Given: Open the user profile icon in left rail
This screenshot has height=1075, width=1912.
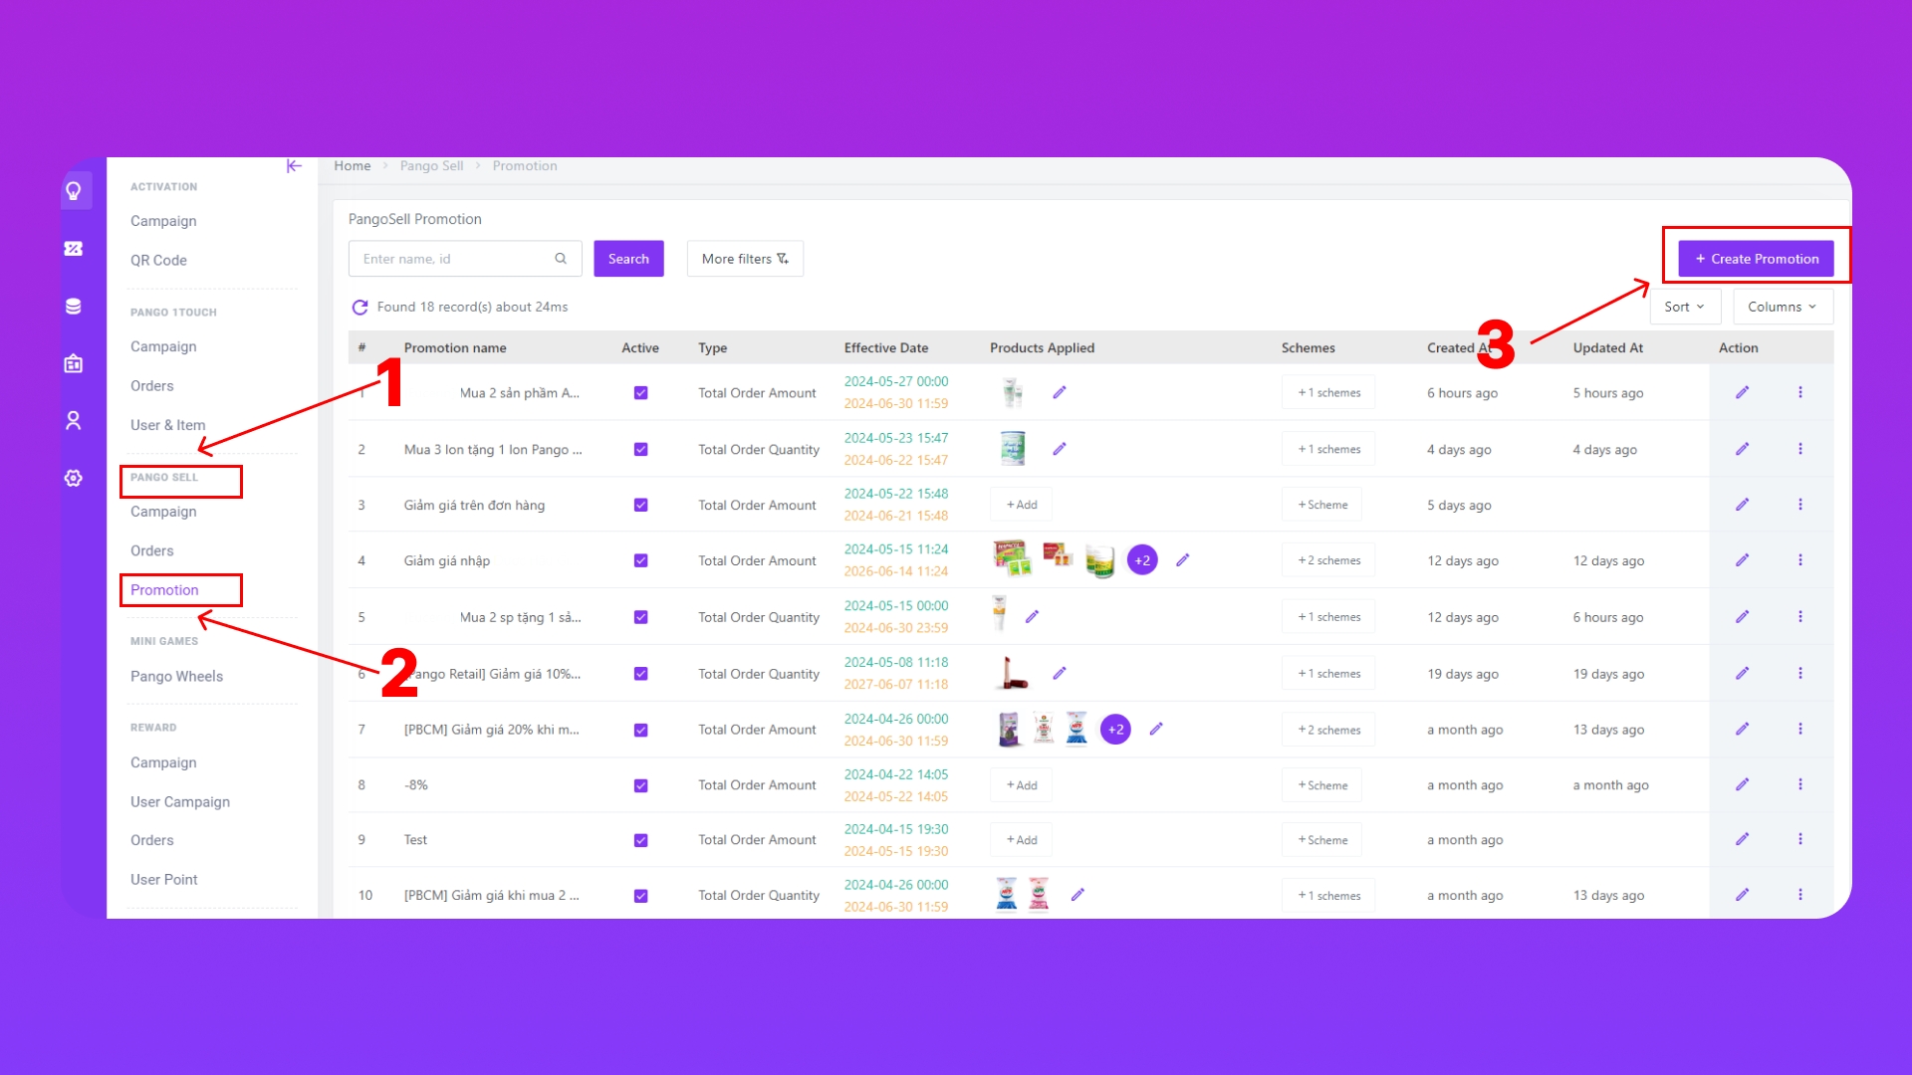Looking at the screenshot, I should [x=74, y=421].
